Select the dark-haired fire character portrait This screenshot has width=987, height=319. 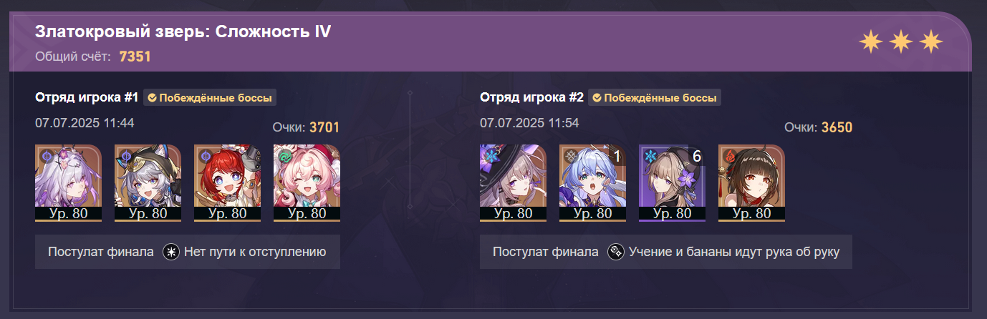click(751, 183)
